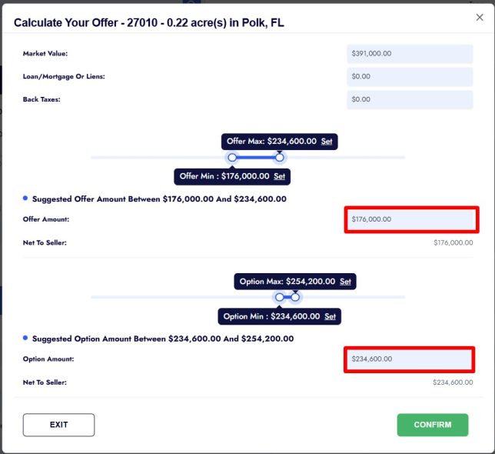Click the Market Value input field

pos(409,54)
